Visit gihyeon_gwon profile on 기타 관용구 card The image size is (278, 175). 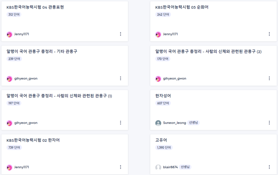[x=26, y=79]
